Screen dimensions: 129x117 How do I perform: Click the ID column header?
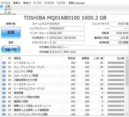10,58
